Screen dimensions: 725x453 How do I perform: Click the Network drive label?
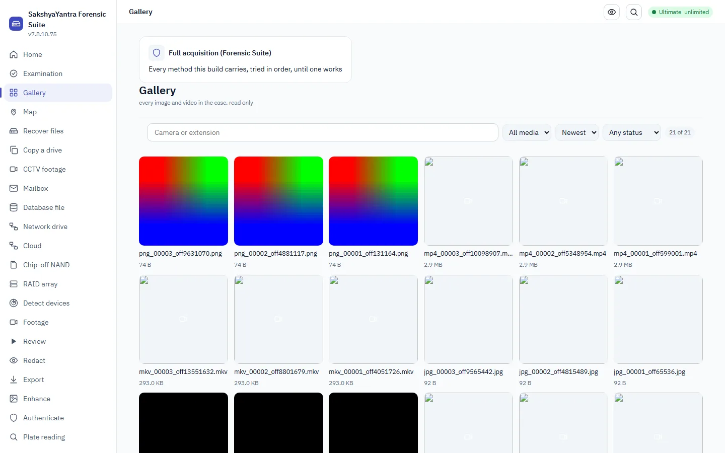point(45,226)
